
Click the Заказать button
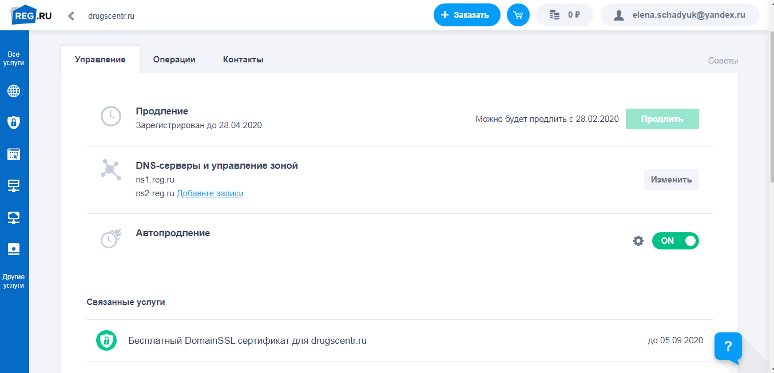click(x=467, y=15)
